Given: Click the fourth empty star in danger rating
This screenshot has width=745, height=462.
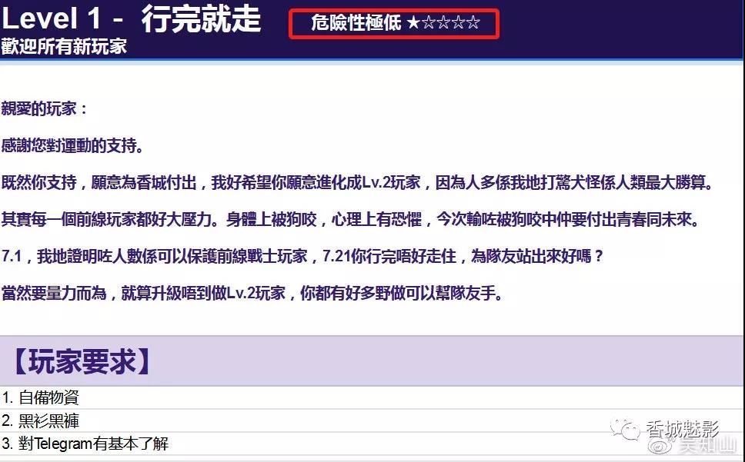Looking at the screenshot, I should (458, 23).
